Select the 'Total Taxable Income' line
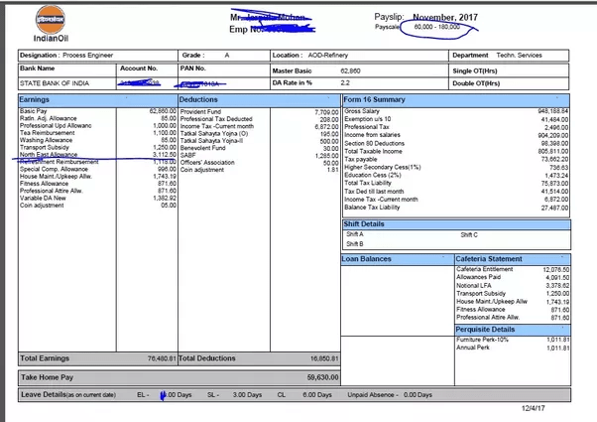 pyautogui.click(x=456, y=151)
